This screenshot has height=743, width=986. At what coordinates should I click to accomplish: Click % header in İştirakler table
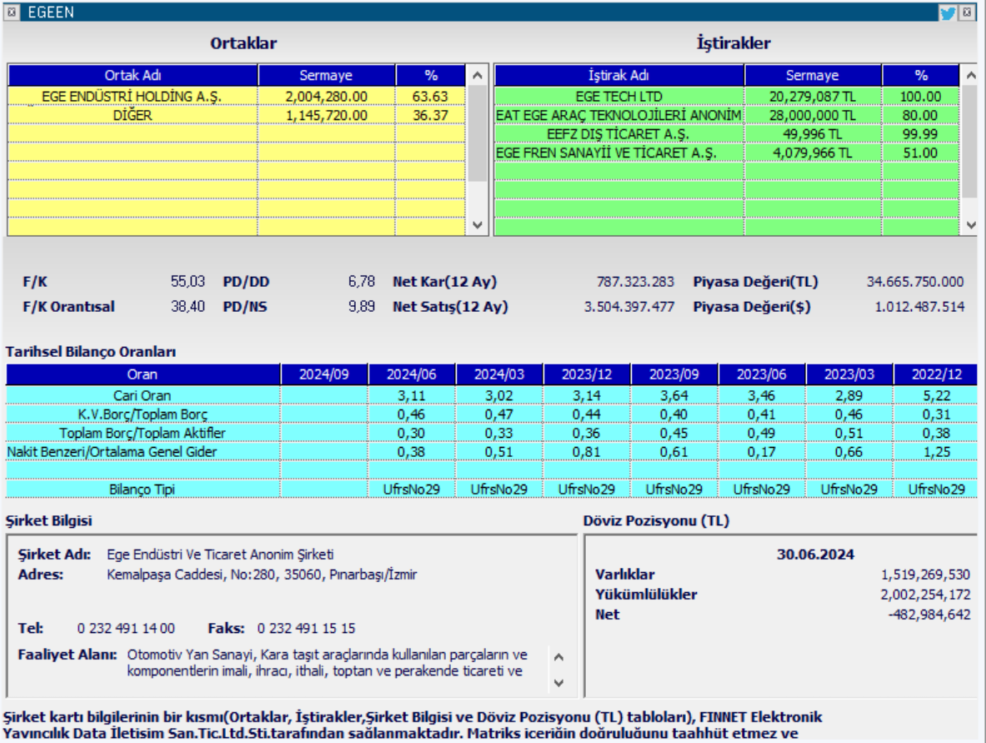click(921, 76)
